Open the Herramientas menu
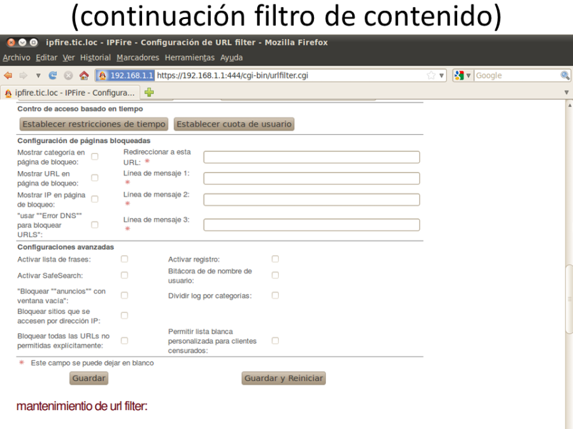The height and width of the screenshot is (429, 573). point(190,57)
